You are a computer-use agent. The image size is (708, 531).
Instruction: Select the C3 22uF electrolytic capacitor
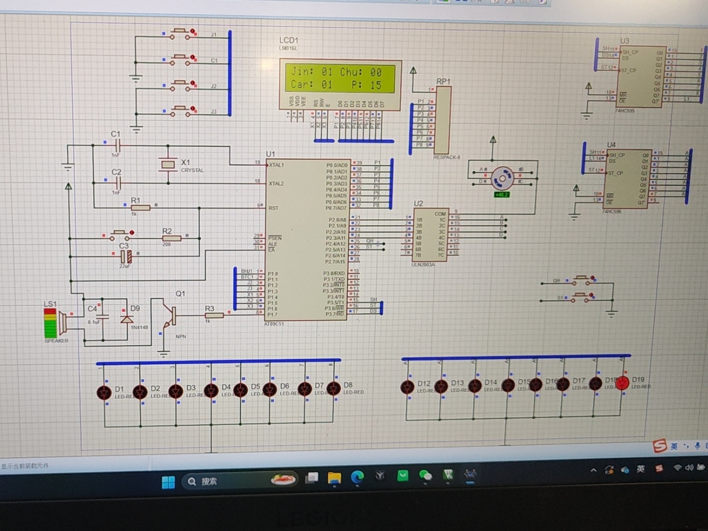[126, 257]
